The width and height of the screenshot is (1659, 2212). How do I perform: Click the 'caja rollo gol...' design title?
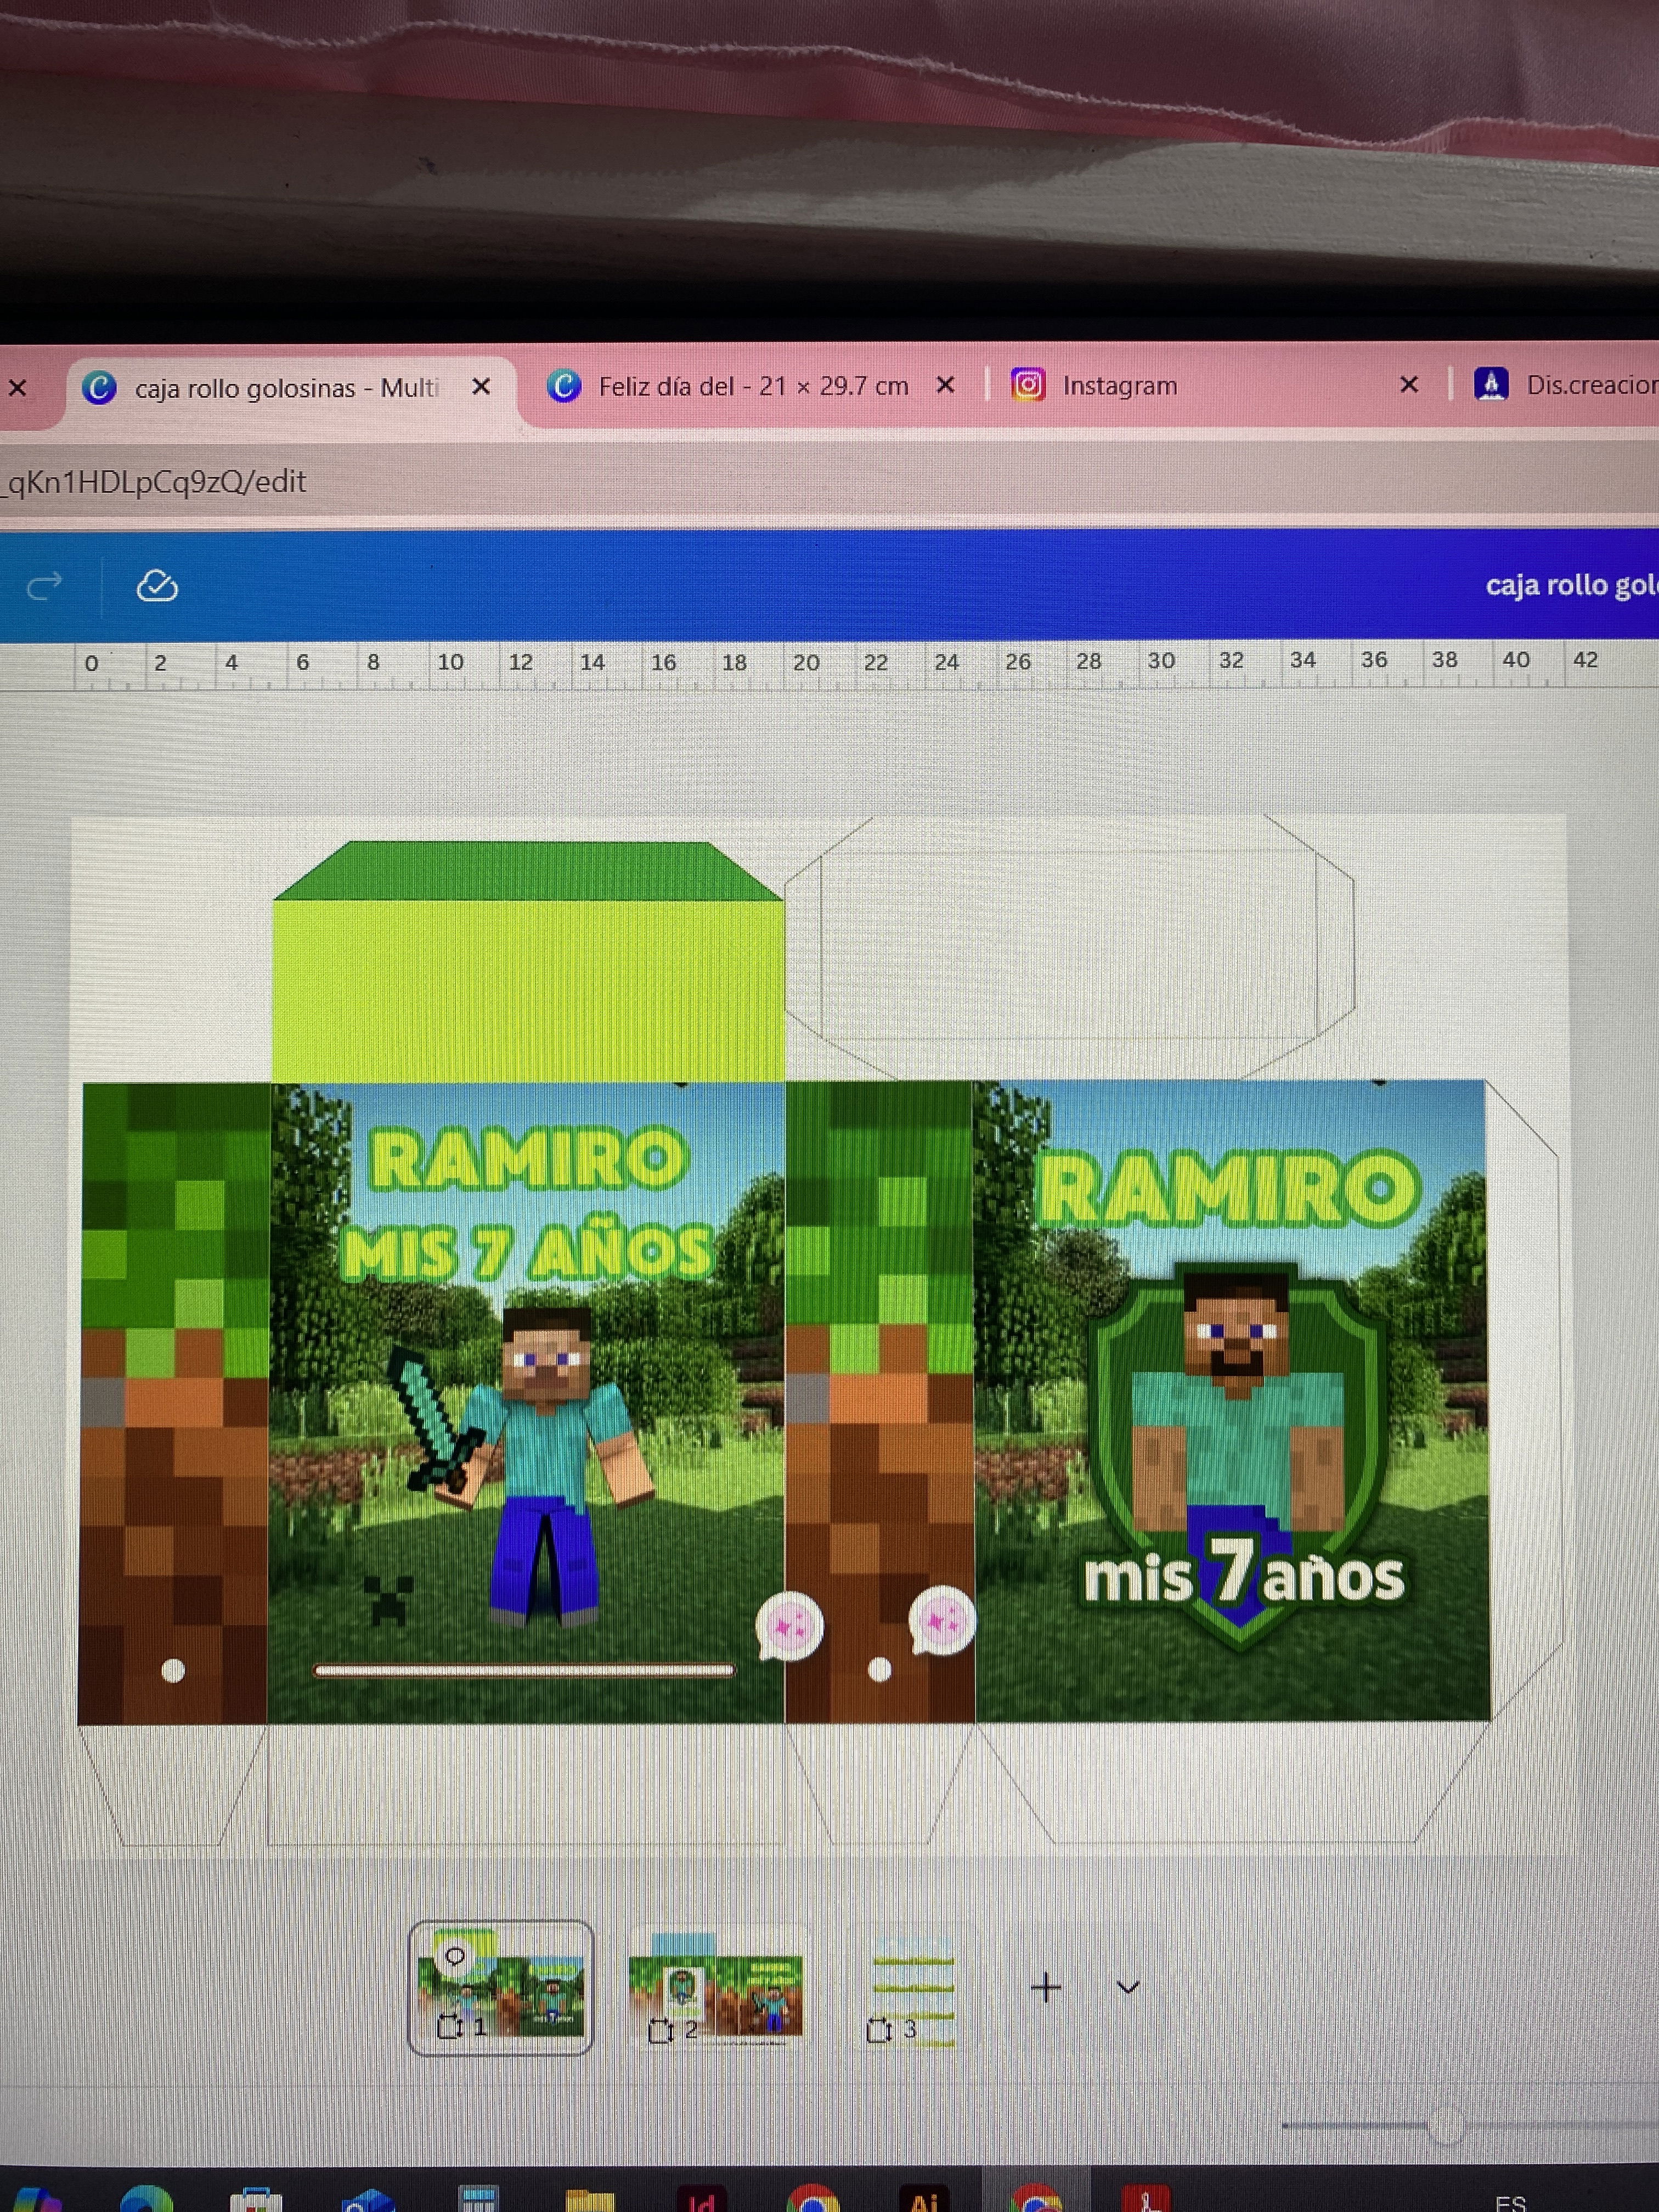1571,585
